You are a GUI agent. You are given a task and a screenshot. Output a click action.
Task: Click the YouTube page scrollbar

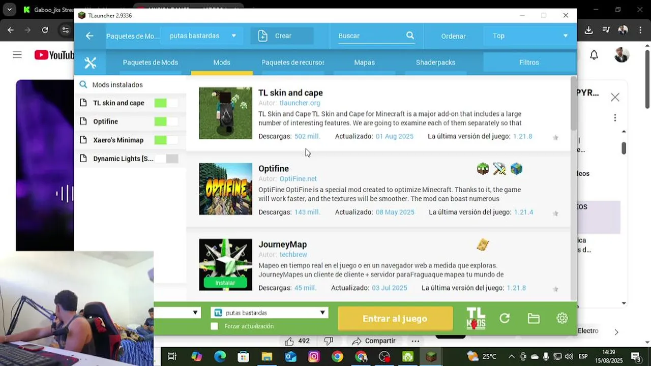(x=647, y=79)
